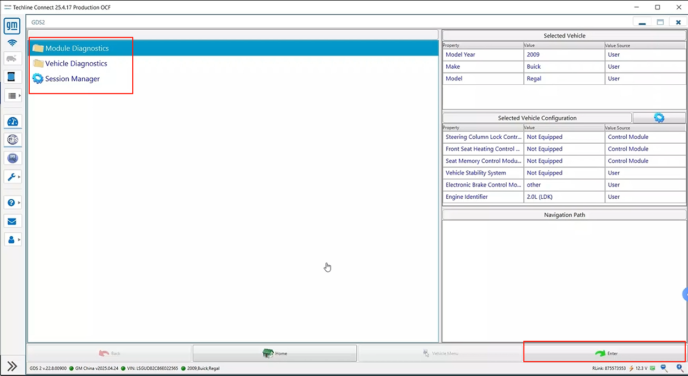Select the blue tablet device icon
Viewport: 688px width, 376px height.
(x=12, y=77)
